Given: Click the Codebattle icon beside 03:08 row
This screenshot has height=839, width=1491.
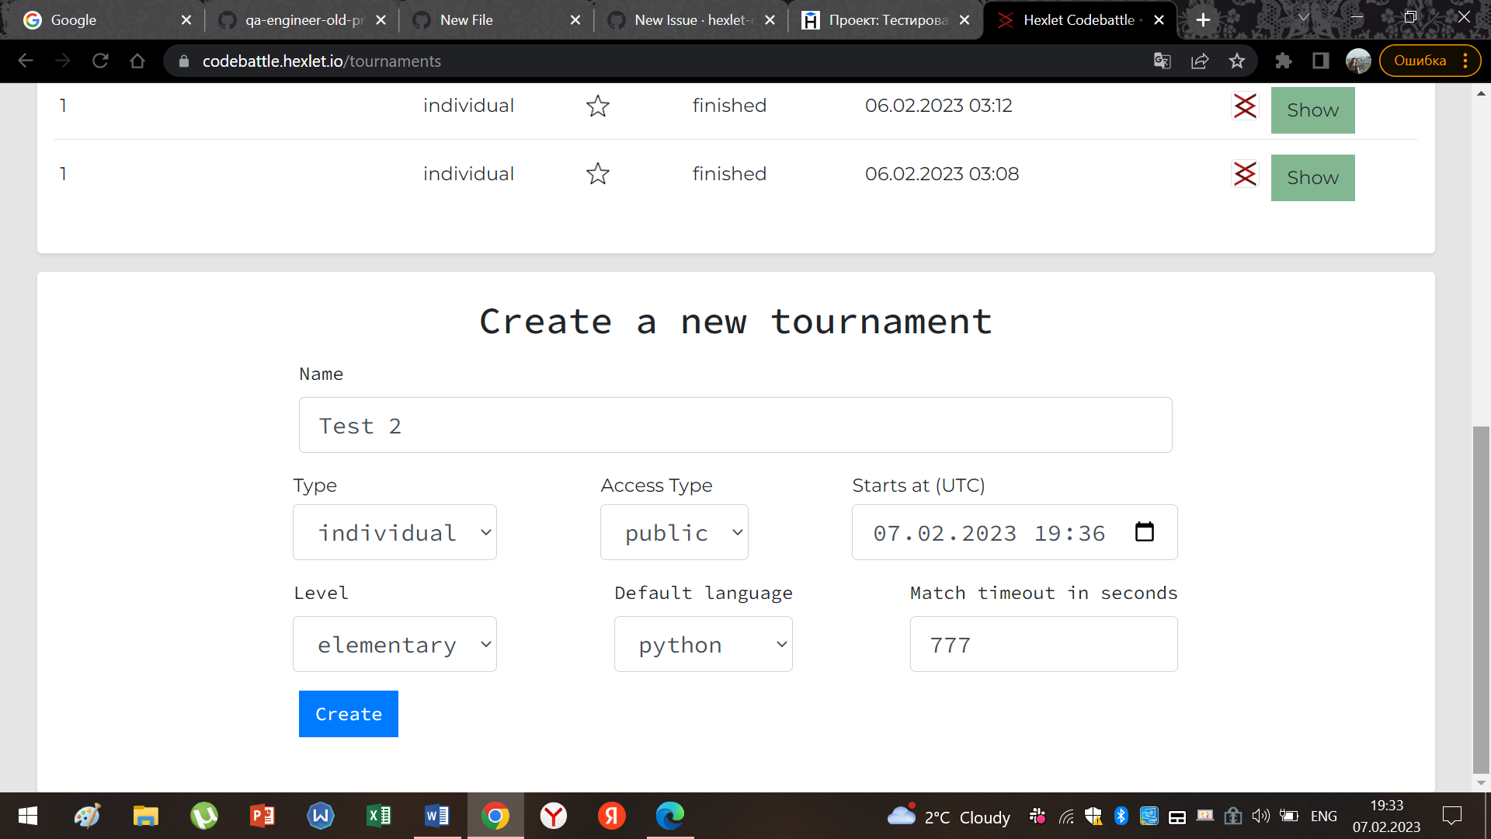Looking at the screenshot, I should click(1245, 174).
